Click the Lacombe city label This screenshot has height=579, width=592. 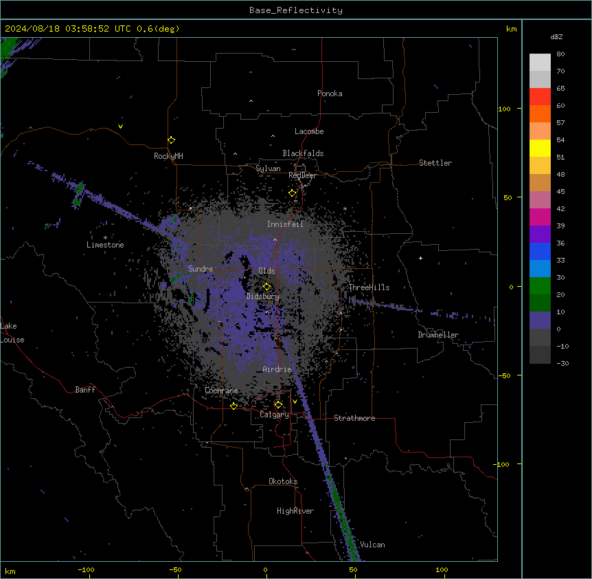(x=309, y=131)
